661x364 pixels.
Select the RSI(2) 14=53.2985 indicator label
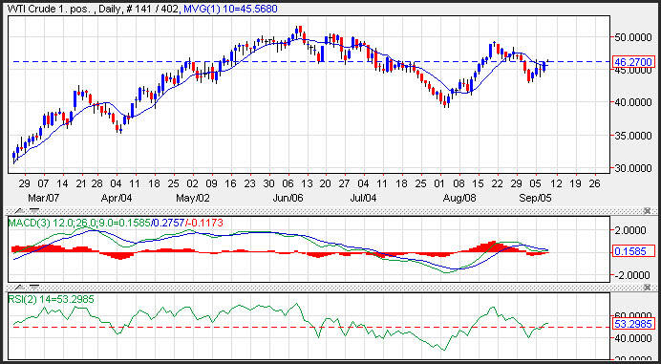52,299
